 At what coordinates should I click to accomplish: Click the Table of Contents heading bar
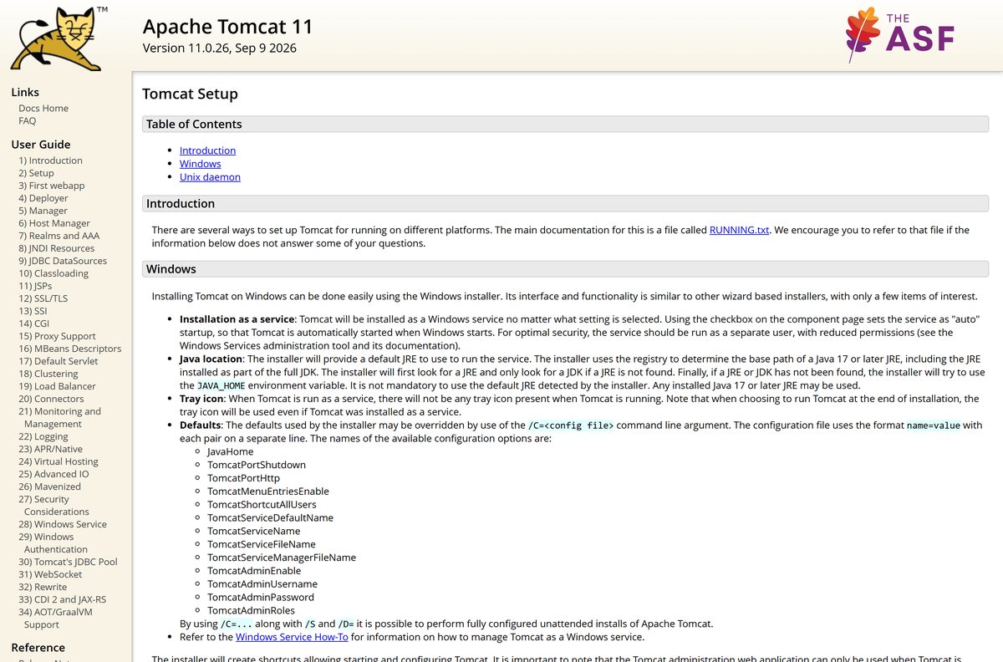click(565, 124)
